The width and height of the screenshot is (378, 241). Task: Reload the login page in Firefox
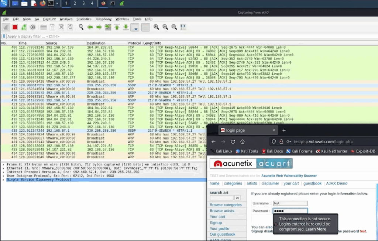(233, 142)
